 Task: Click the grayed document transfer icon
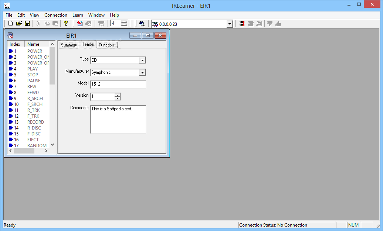coord(259,23)
